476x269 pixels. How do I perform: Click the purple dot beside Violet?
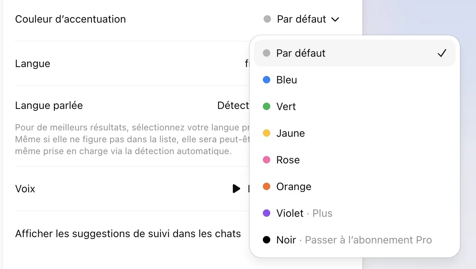(266, 213)
